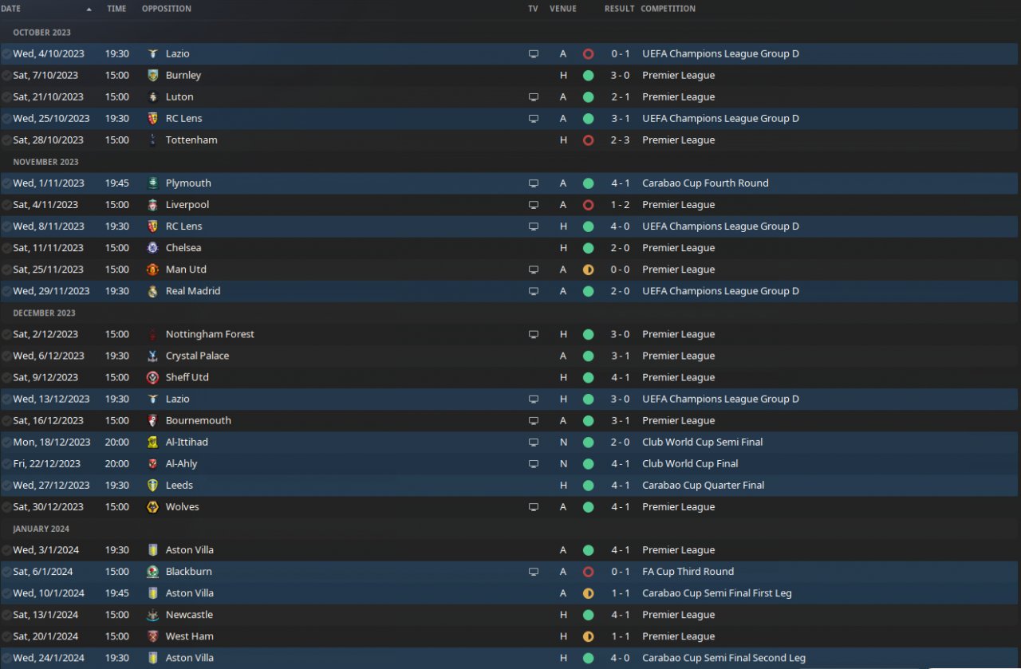Select the Newcastle fixture row
Screen dimensions: 1021x669
click(510, 615)
